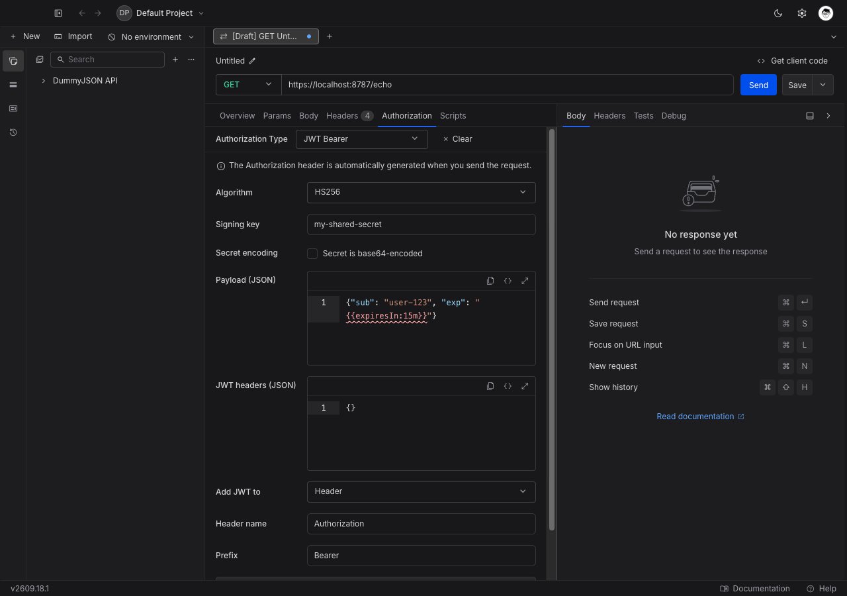Open the Add JWT to Header dropdown
The width and height of the screenshot is (847, 596).
421,492
